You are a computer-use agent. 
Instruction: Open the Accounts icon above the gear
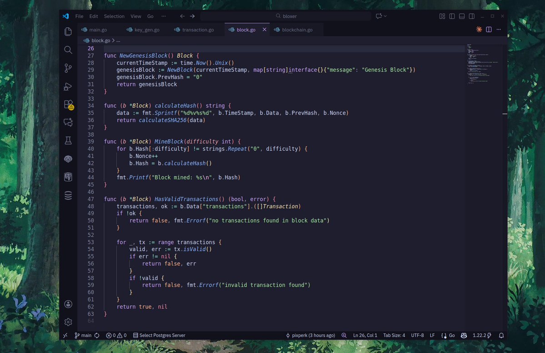68,304
